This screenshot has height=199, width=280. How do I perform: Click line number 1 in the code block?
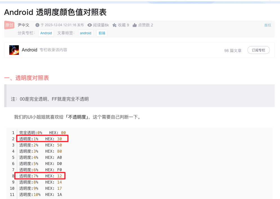pyautogui.click(x=14, y=132)
